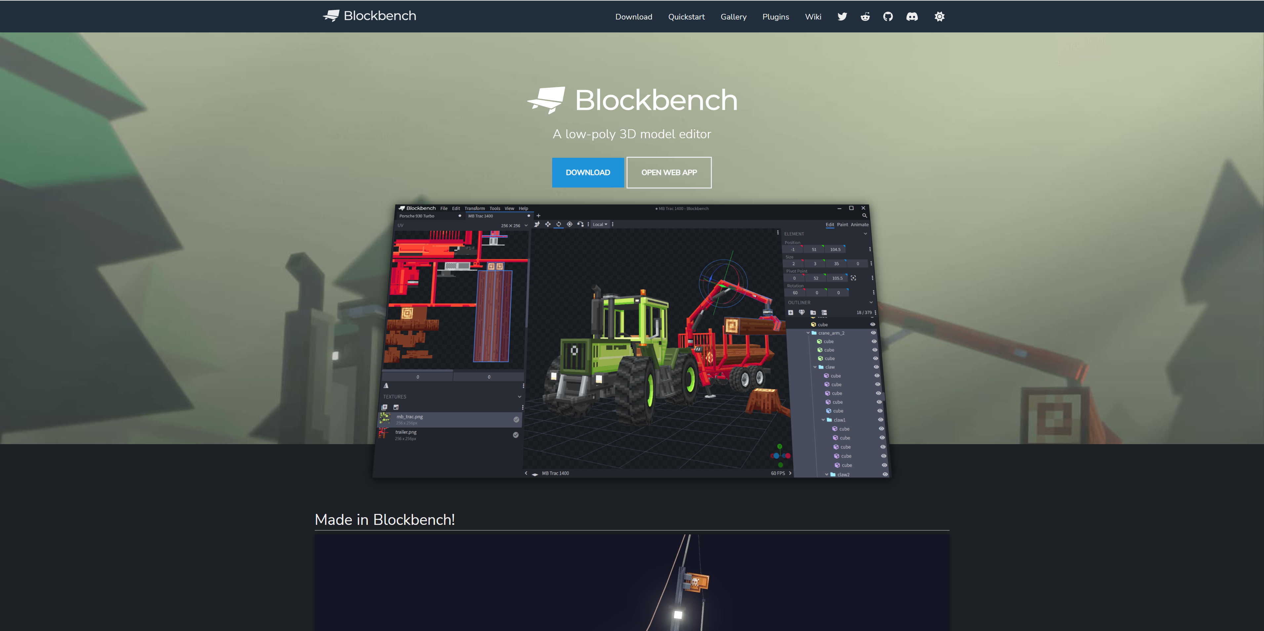Collapse the claw1 group tree arrow
The height and width of the screenshot is (631, 1264).
coord(823,420)
